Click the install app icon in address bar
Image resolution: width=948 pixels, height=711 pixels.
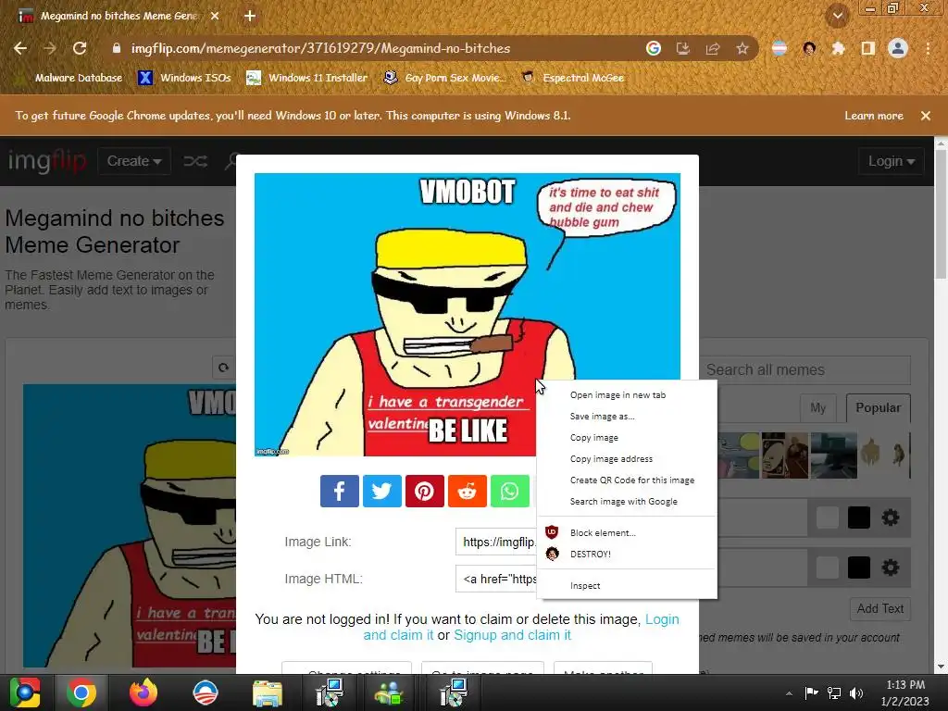point(683,48)
